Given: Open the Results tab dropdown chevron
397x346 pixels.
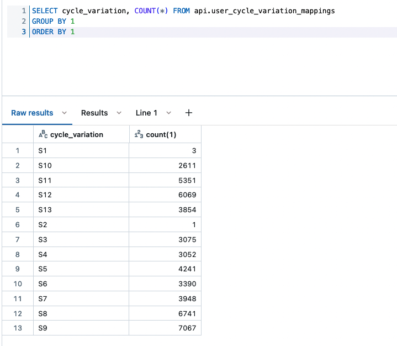Looking at the screenshot, I should (x=119, y=113).
